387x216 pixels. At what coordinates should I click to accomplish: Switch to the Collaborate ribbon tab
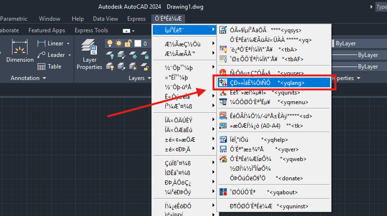[9, 30]
